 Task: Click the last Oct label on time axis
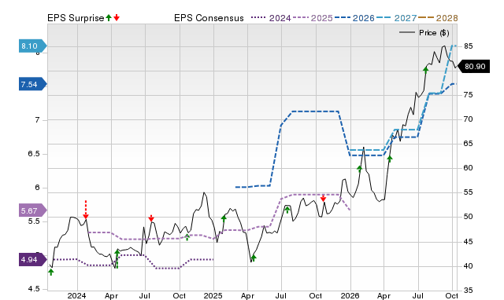pyautogui.click(x=451, y=295)
